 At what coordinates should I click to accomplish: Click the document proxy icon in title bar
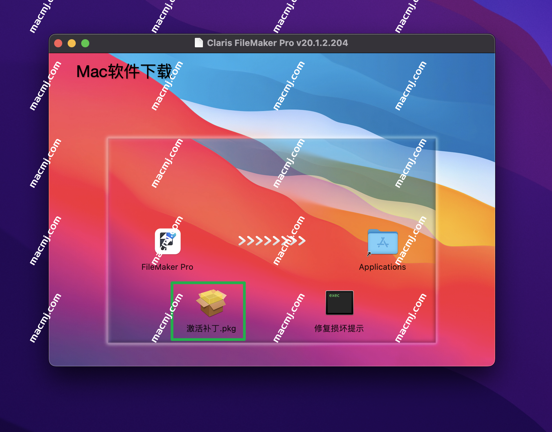(x=199, y=43)
